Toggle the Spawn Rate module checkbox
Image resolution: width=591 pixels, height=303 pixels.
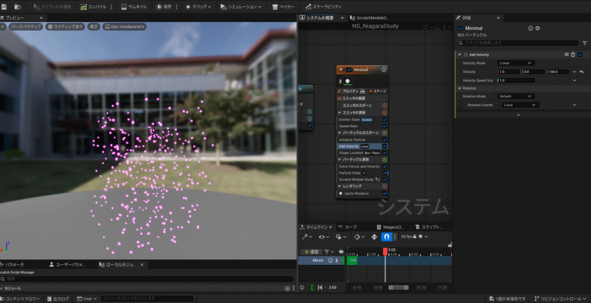pos(384,126)
